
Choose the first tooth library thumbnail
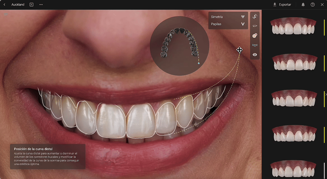click(x=293, y=26)
